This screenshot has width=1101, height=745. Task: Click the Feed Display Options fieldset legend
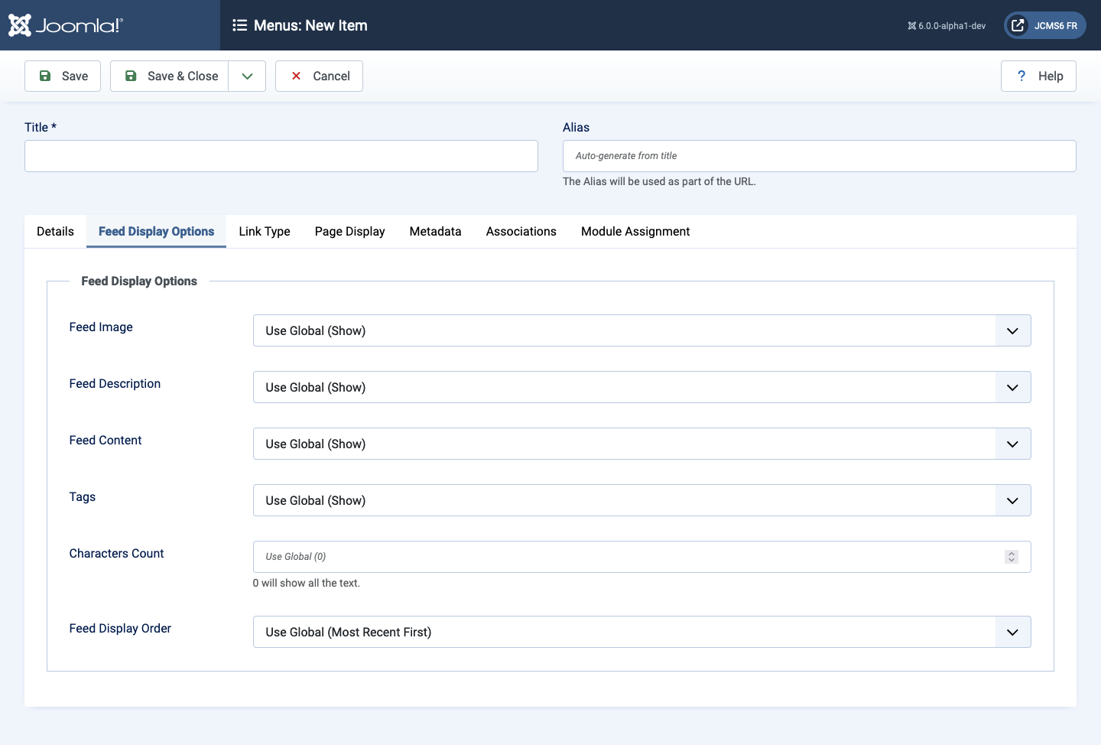click(139, 281)
